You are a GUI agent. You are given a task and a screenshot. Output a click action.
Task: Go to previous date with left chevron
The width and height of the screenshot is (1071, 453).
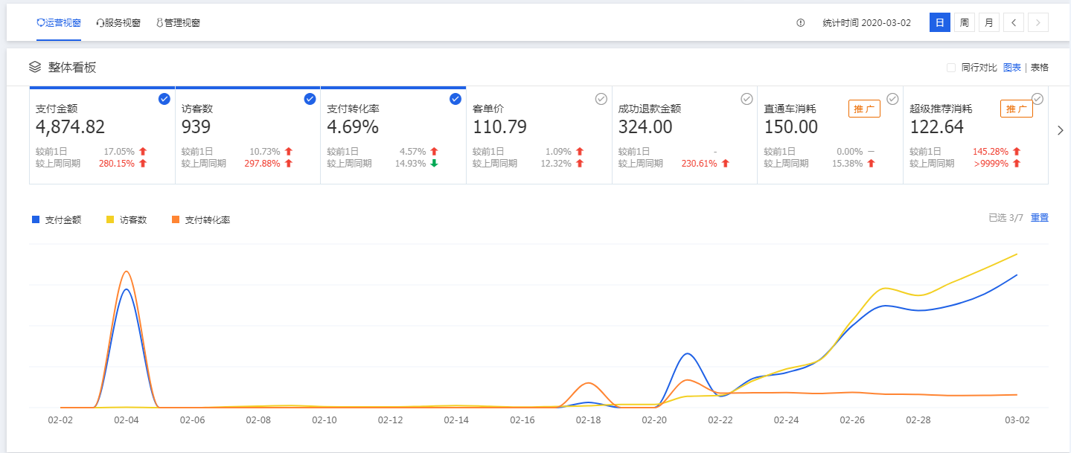[x=1013, y=22]
